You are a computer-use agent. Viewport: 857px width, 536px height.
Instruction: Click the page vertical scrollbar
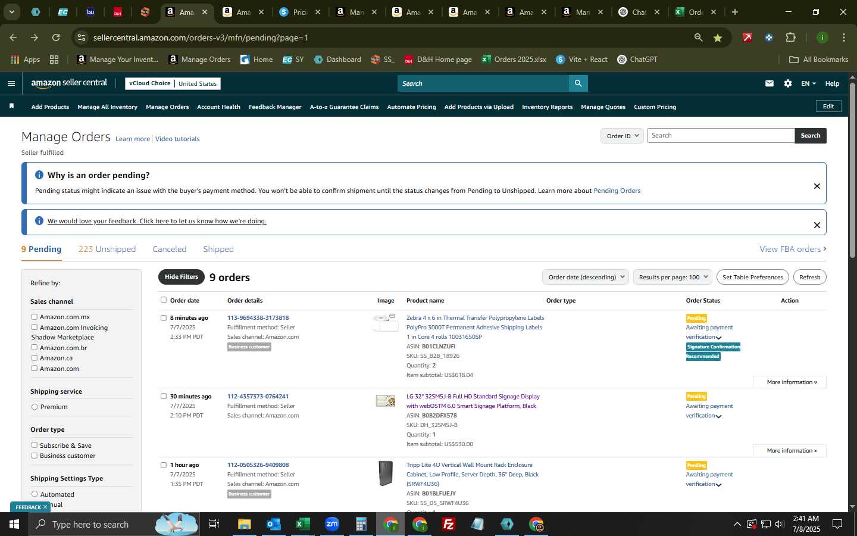[x=852, y=170]
